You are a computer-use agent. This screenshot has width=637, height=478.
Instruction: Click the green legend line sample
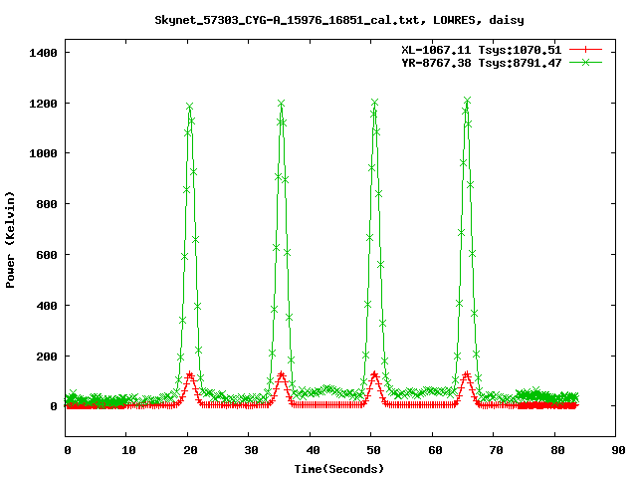pyautogui.click(x=585, y=62)
